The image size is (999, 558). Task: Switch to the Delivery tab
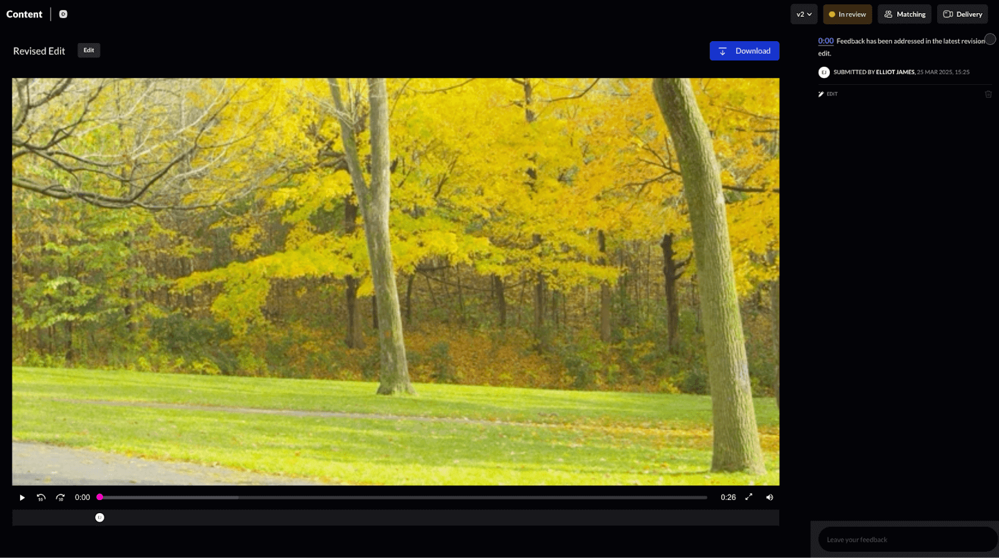(962, 14)
